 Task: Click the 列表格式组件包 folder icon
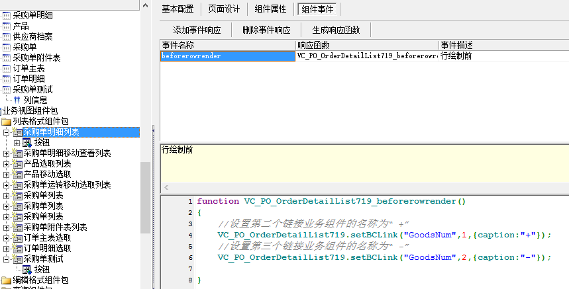tap(7, 122)
